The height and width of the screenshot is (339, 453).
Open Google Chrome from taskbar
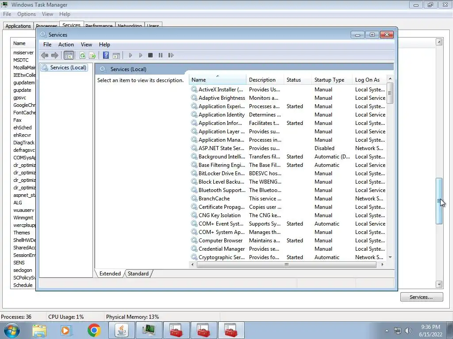click(x=94, y=330)
